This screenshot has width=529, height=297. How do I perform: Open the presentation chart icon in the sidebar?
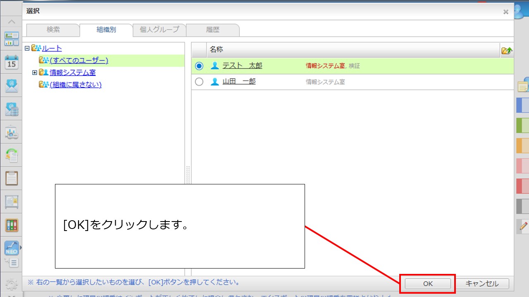(x=12, y=132)
